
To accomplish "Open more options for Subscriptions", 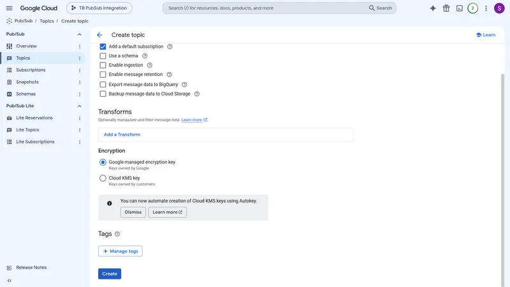I will (x=80, y=70).
